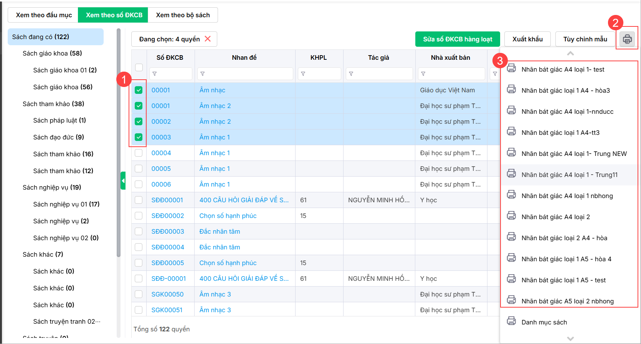The height and width of the screenshot is (344, 641).
Task: Click the Tác giả column filter icon
Action: pyautogui.click(x=351, y=74)
